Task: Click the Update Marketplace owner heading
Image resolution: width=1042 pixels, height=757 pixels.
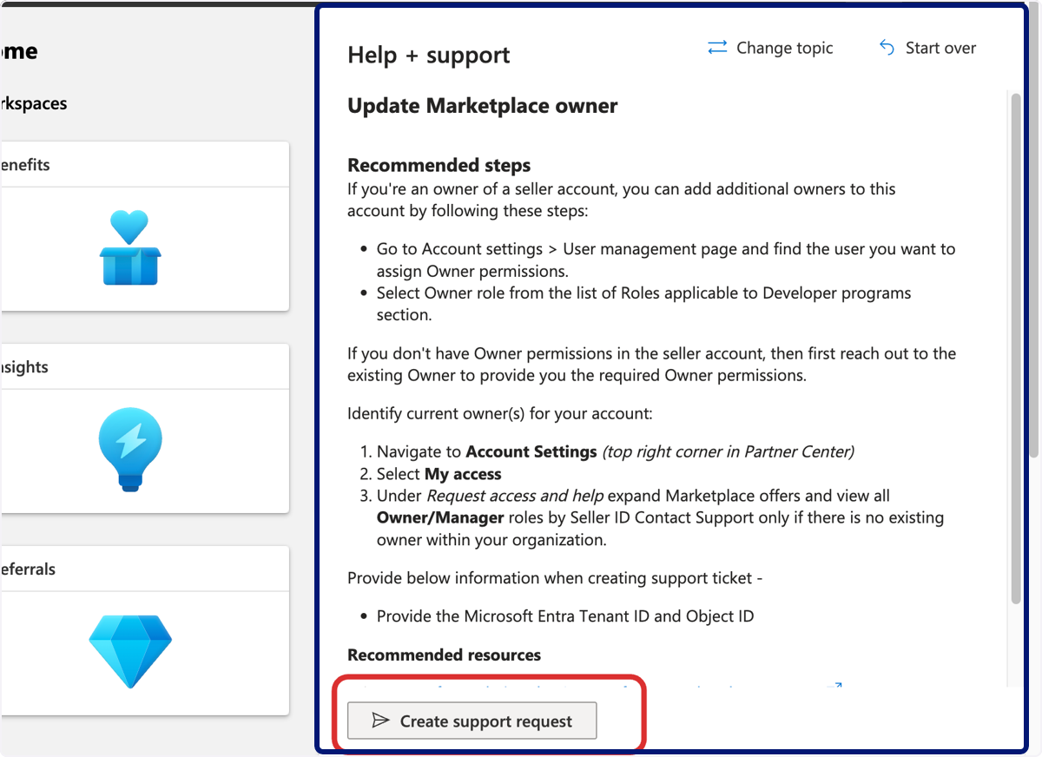Action: point(483,106)
